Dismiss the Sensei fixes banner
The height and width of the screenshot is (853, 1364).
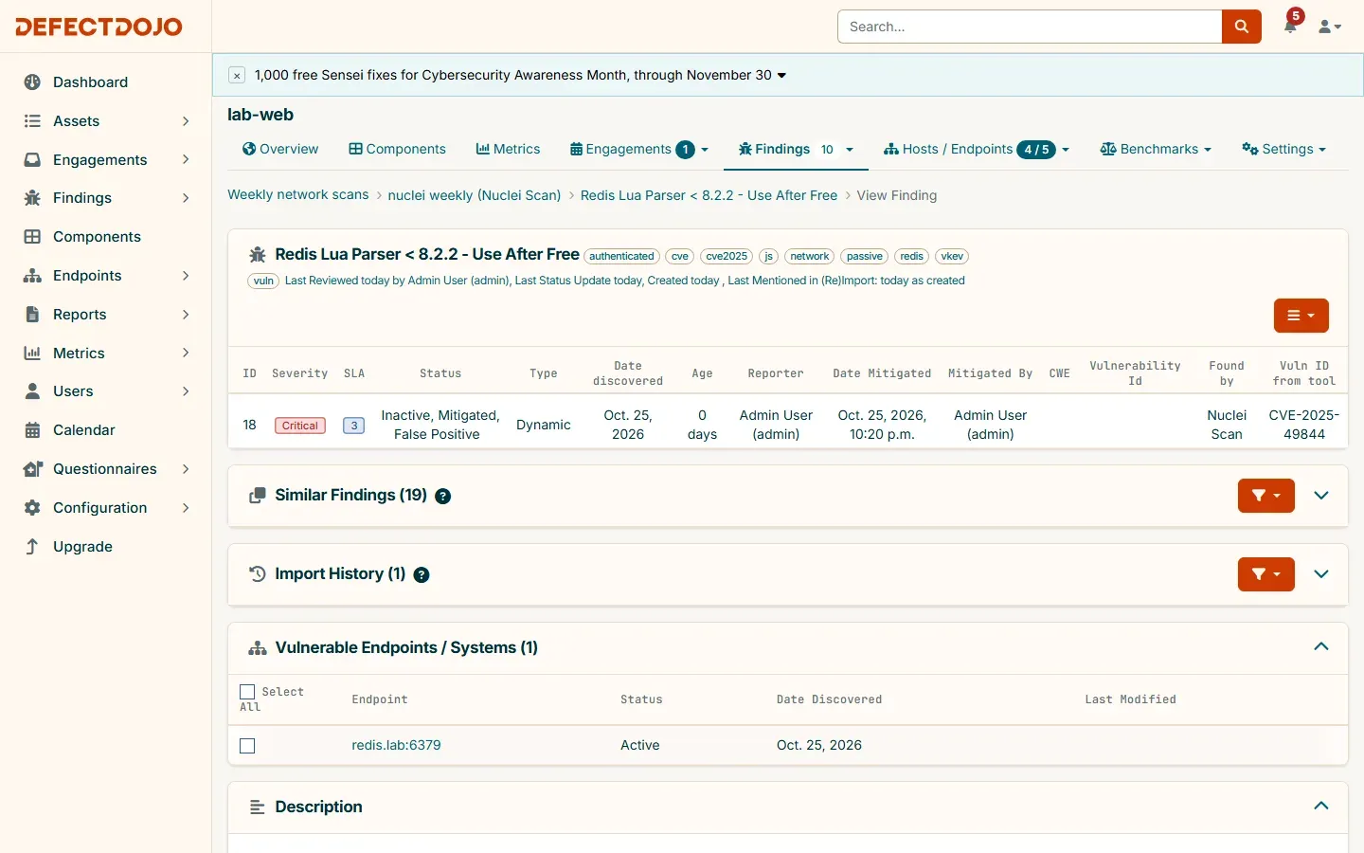click(x=237, y=76)
